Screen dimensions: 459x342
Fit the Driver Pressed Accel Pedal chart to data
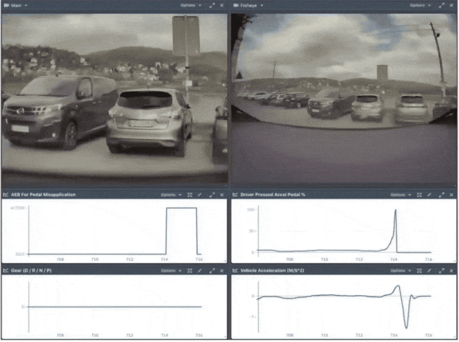click(x=420, y=195)
